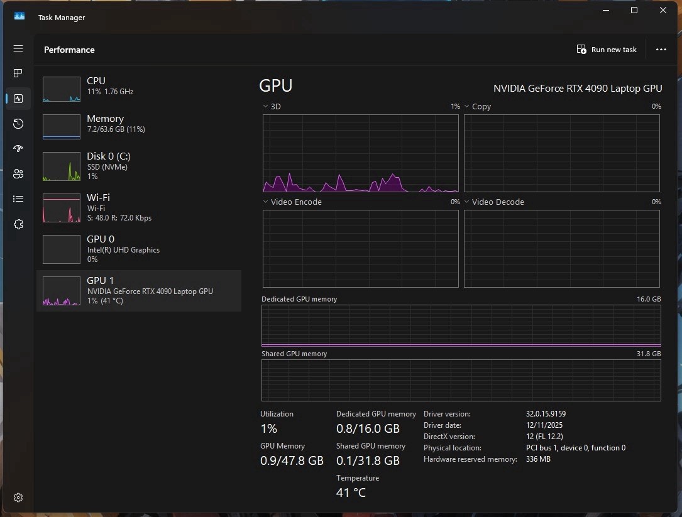
Task: Open the Users page icon
Action: (x=18, y=174)
